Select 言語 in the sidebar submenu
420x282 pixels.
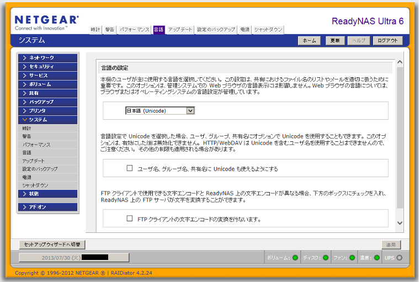pyautogui.click(x=47, y=153)
